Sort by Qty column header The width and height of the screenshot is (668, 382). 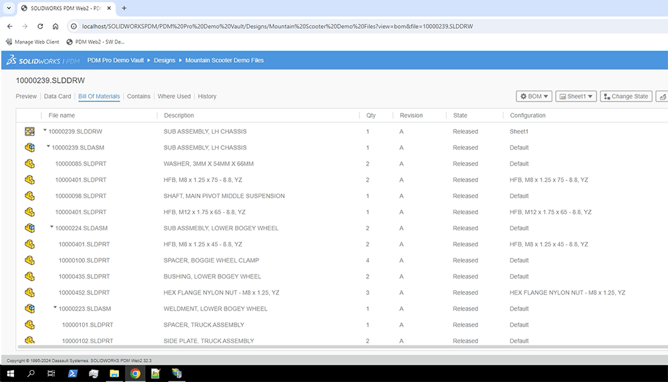371,116
